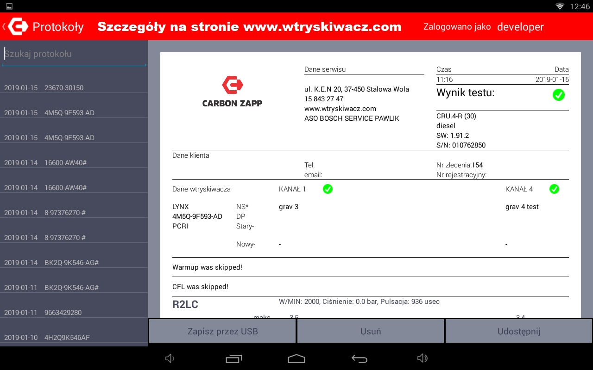Tap the Wi-Fi status icon
Image resolution: width=593 pixels, height=370 pixels.
point(560,6)
